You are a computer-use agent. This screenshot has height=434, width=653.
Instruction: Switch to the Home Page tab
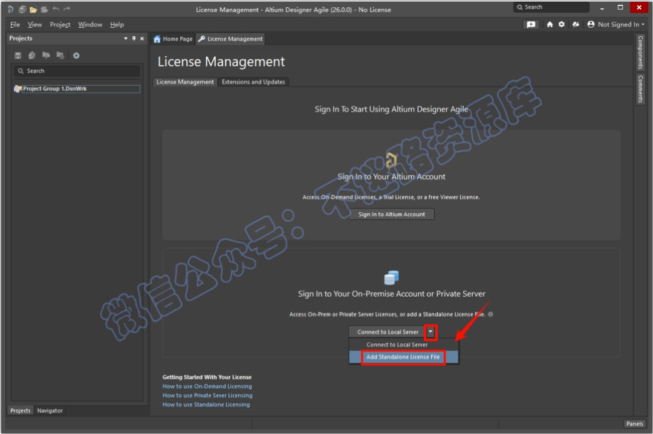(x=173, y=39)
